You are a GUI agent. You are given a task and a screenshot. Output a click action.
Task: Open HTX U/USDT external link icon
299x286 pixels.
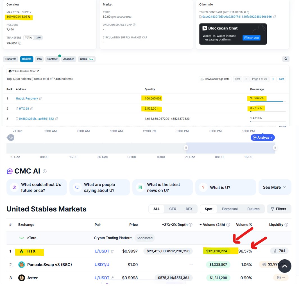(x=112, y=251)
